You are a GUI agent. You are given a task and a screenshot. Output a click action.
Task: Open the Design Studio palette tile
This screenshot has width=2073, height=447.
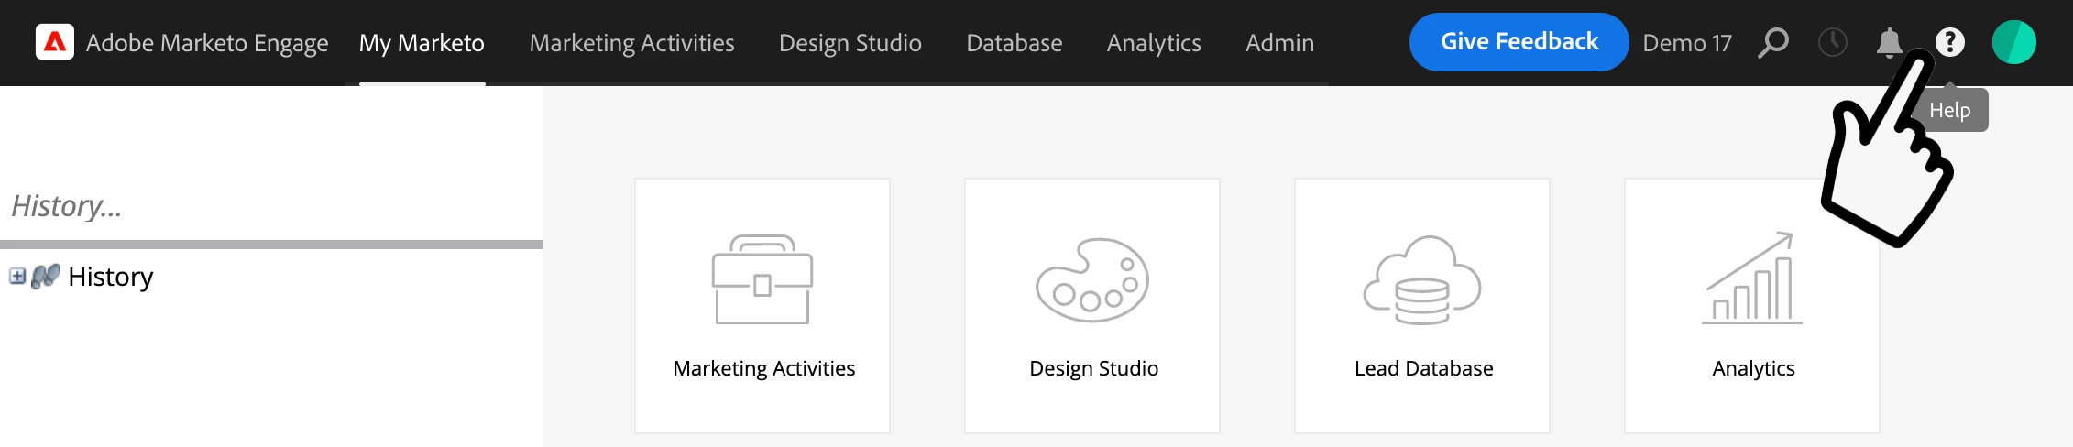point(1092,305)
